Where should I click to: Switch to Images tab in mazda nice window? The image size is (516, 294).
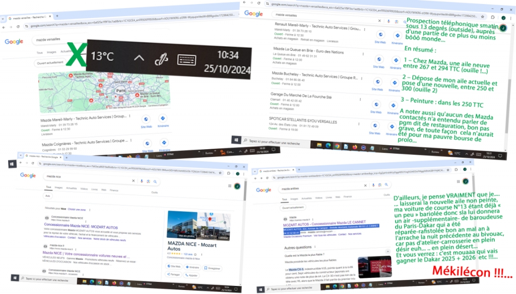(58, 187)
